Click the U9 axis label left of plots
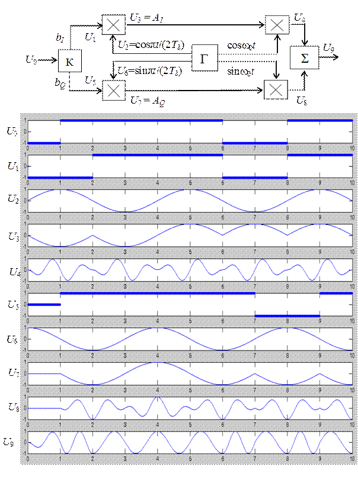Image resolution: width=358 pixels, height=486 pixels. coord(8,442)
